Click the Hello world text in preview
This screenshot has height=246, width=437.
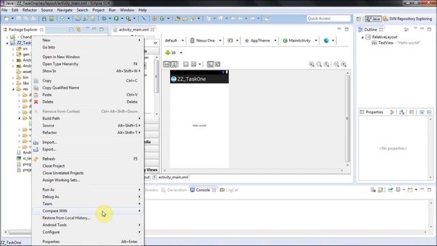199,126
